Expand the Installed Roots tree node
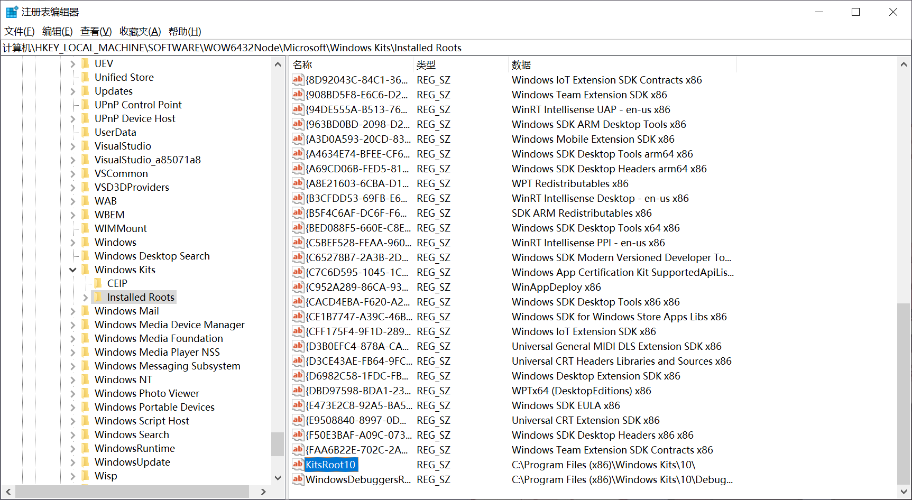 pyautogui.click(x=86, y=298)
